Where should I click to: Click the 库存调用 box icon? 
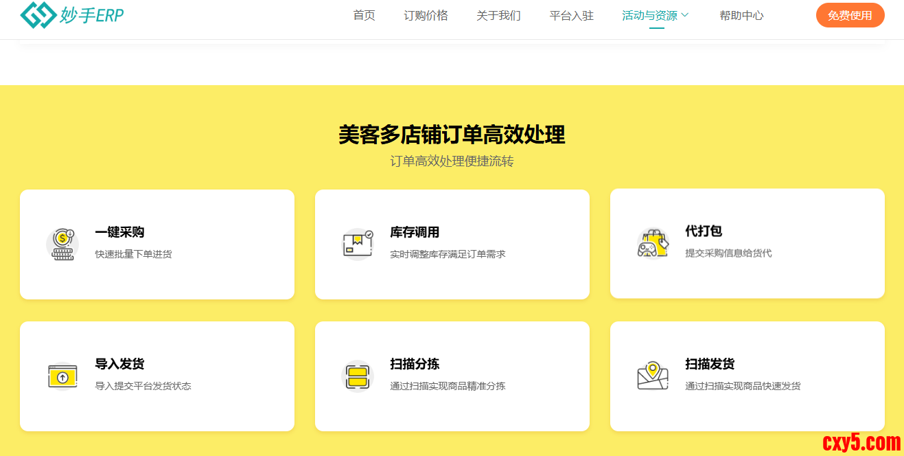(x=358, y=244)
